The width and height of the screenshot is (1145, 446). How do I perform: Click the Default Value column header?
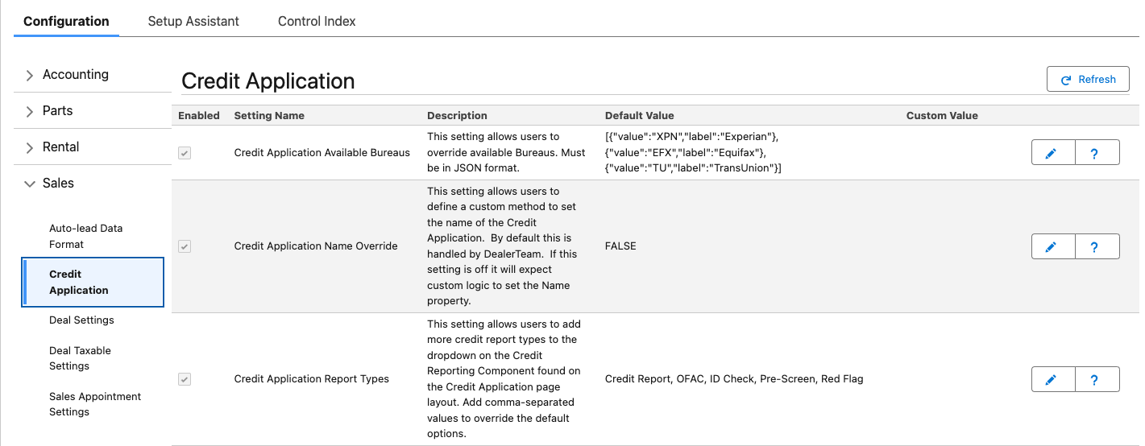(x=640, y=116)
